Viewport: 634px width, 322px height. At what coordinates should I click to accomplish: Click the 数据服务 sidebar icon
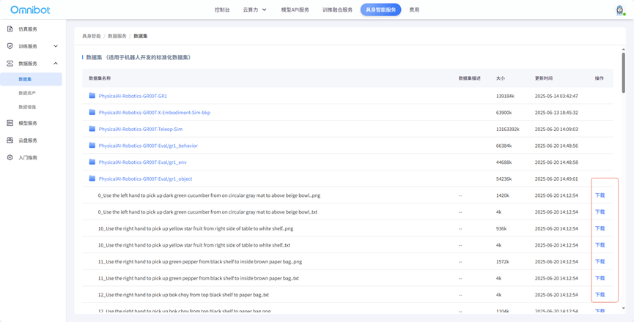[x=10, y=64]
